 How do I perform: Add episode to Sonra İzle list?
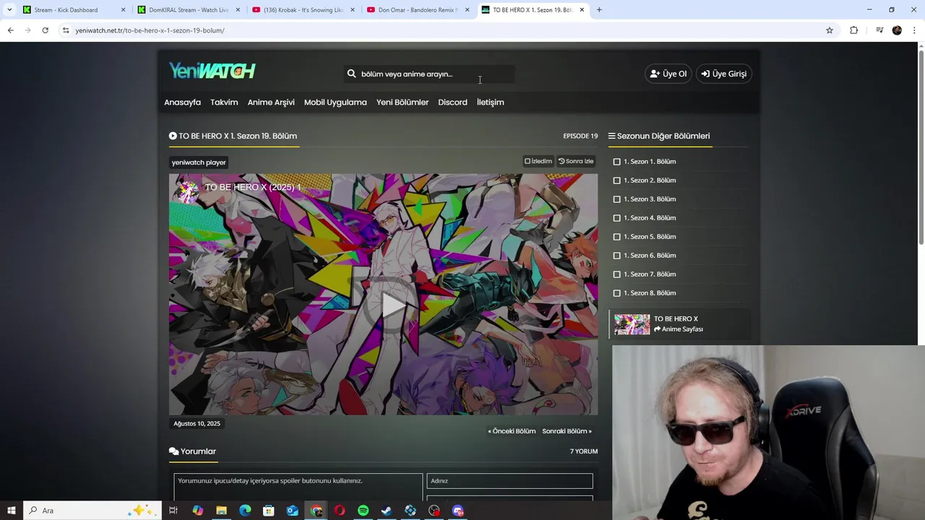pos(576,161)
